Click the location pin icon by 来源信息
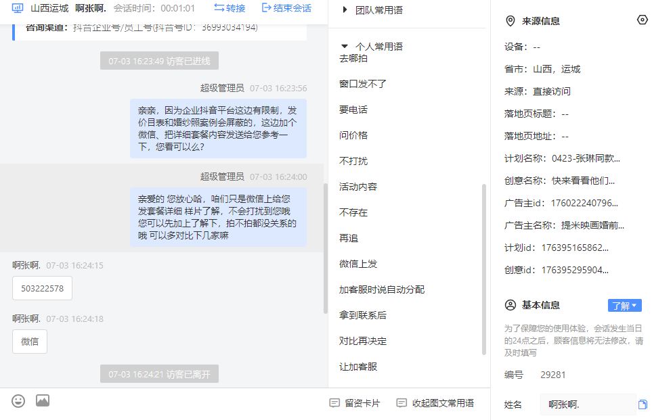 point(510,21)
